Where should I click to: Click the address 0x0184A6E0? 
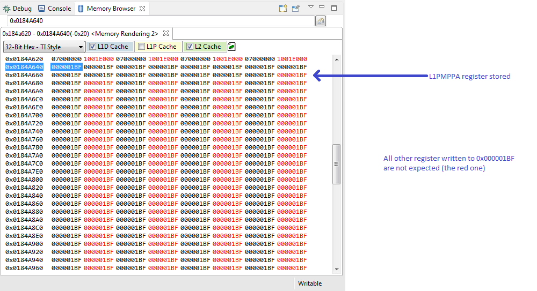[x=24, y=107]
